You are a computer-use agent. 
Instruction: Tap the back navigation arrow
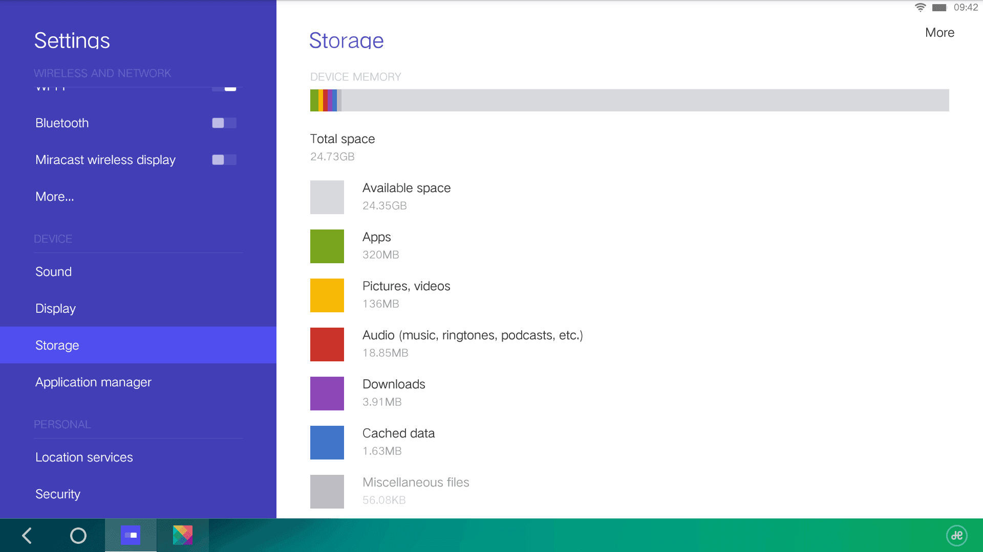pyautogui.click(x=27, y=535)
